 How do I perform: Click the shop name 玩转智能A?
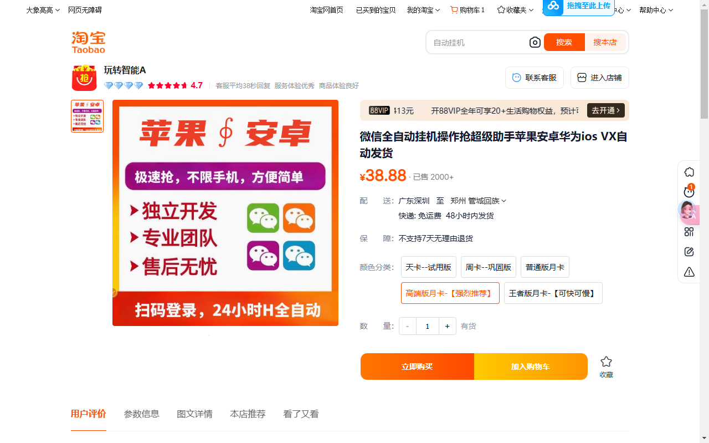(125, 70)
